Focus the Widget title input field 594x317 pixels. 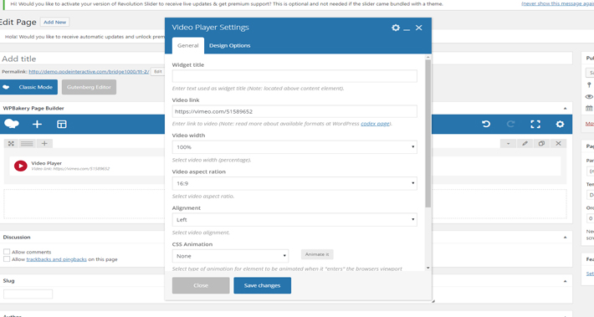[x=294, y=76]
